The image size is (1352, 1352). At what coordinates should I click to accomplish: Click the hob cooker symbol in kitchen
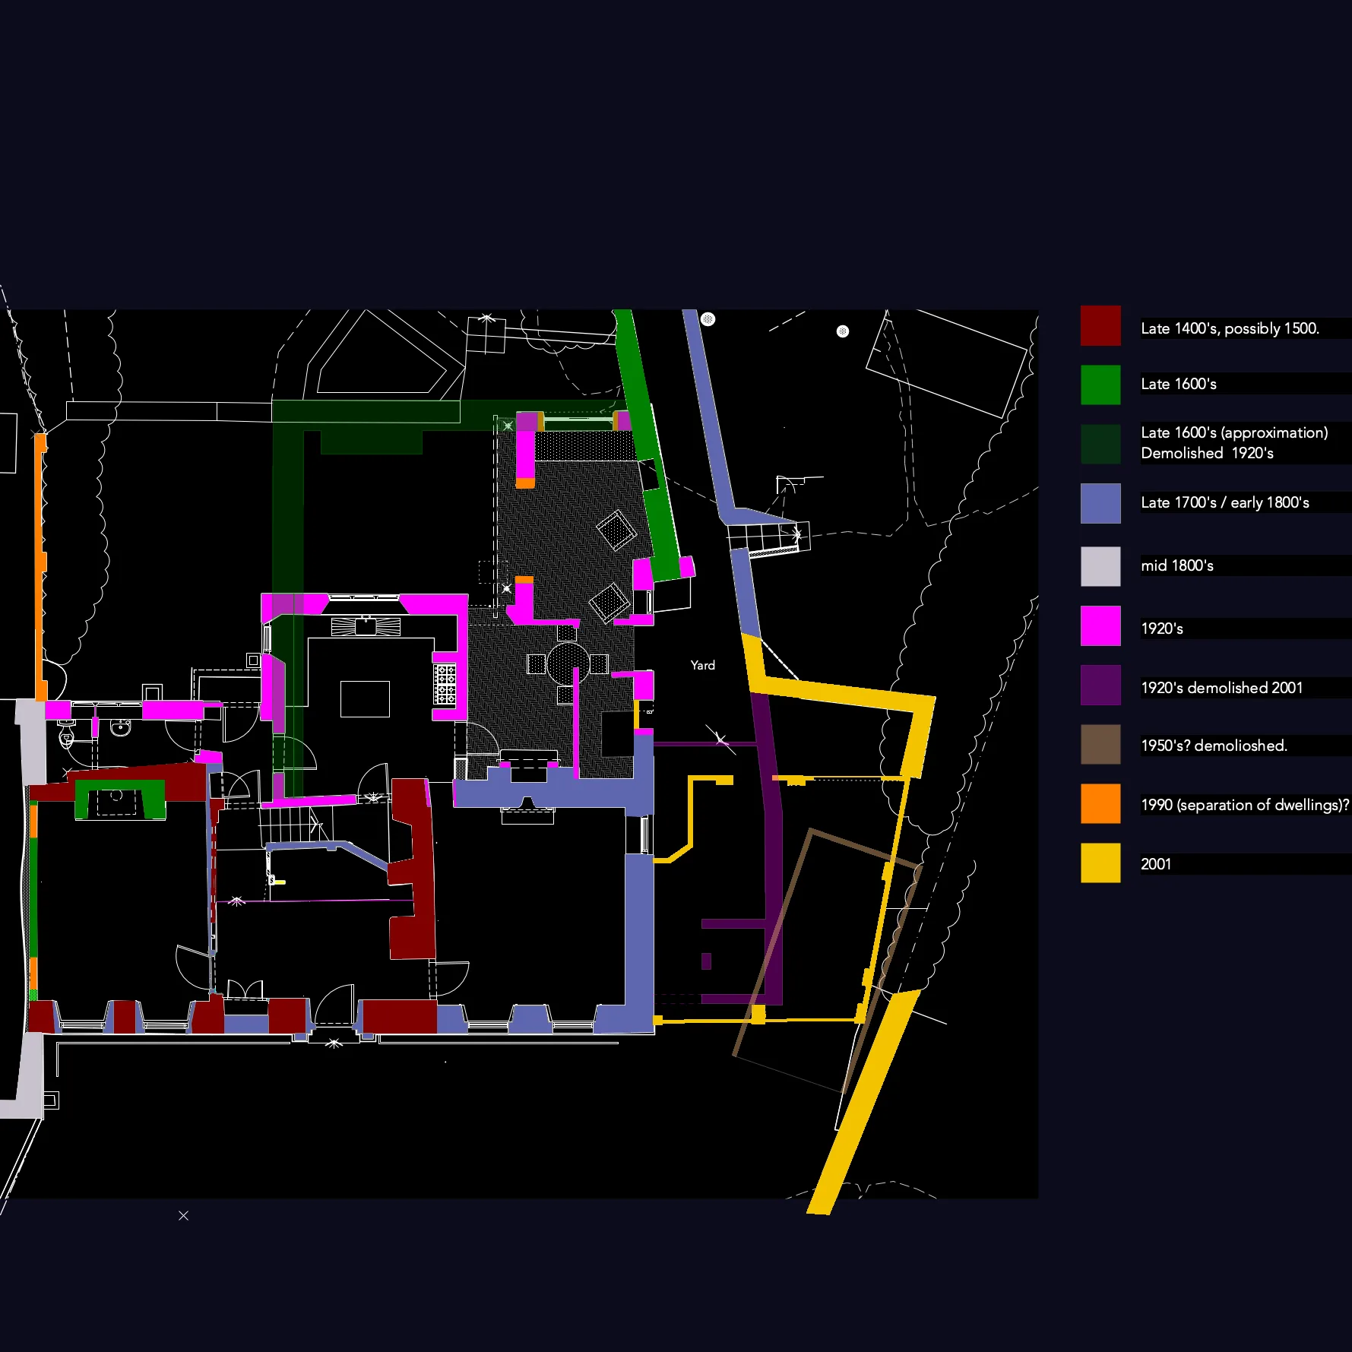pos(445,685)
